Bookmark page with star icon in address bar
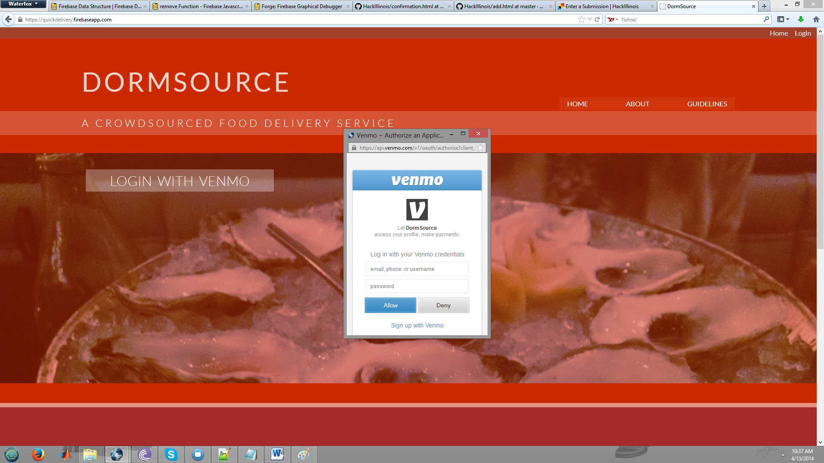This screenshot has width=824, height=463. [x=581, y=19]
